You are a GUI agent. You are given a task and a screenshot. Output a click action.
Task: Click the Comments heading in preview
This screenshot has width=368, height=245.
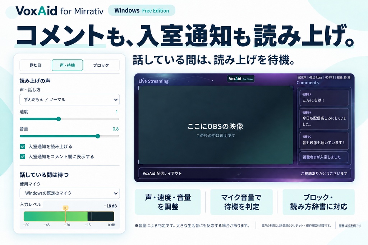click(308, 83)
